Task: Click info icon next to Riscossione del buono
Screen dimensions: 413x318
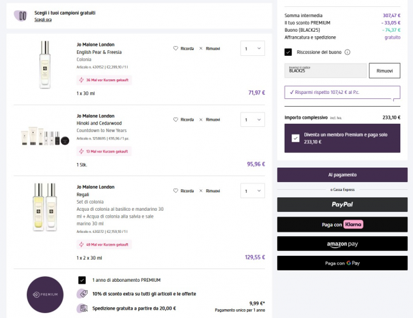Action: click(348, 52)
